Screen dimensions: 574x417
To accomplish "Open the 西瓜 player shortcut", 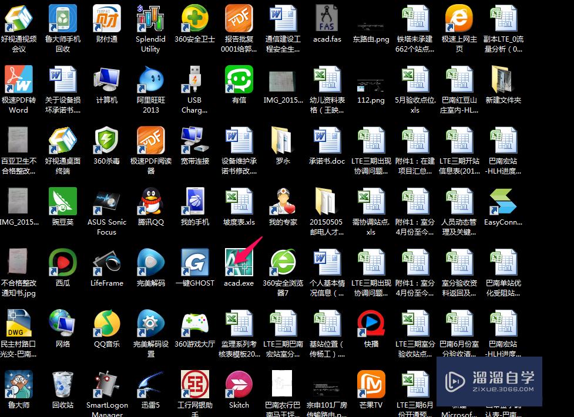I will [63, 262].
